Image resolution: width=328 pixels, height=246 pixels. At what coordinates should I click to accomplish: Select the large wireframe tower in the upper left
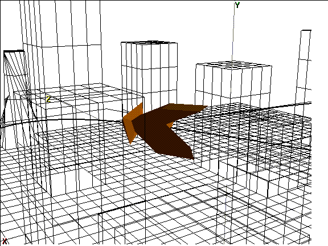click(x=61, y=53)
